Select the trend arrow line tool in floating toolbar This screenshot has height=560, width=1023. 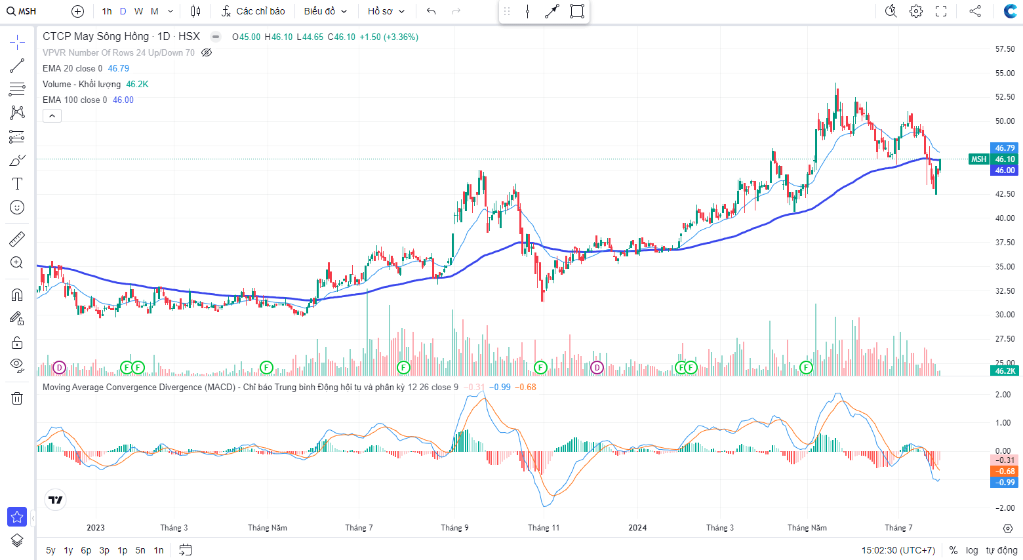552,11
